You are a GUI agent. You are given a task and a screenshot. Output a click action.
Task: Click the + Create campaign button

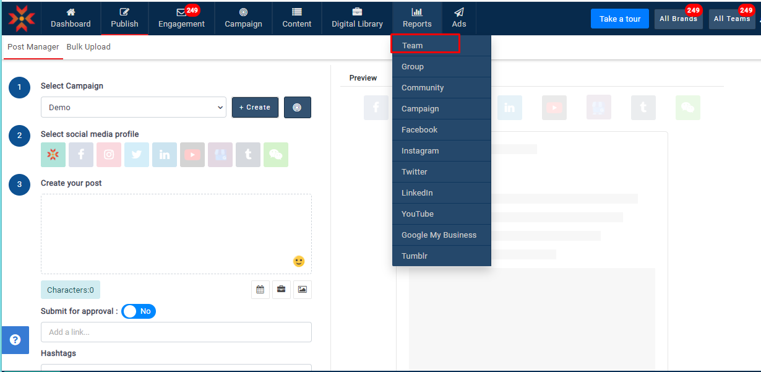pos(255,107)
